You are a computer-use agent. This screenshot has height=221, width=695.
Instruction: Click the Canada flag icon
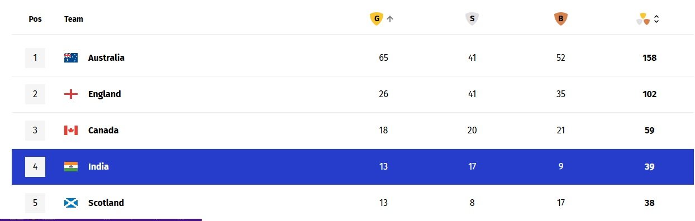[71, 130]
